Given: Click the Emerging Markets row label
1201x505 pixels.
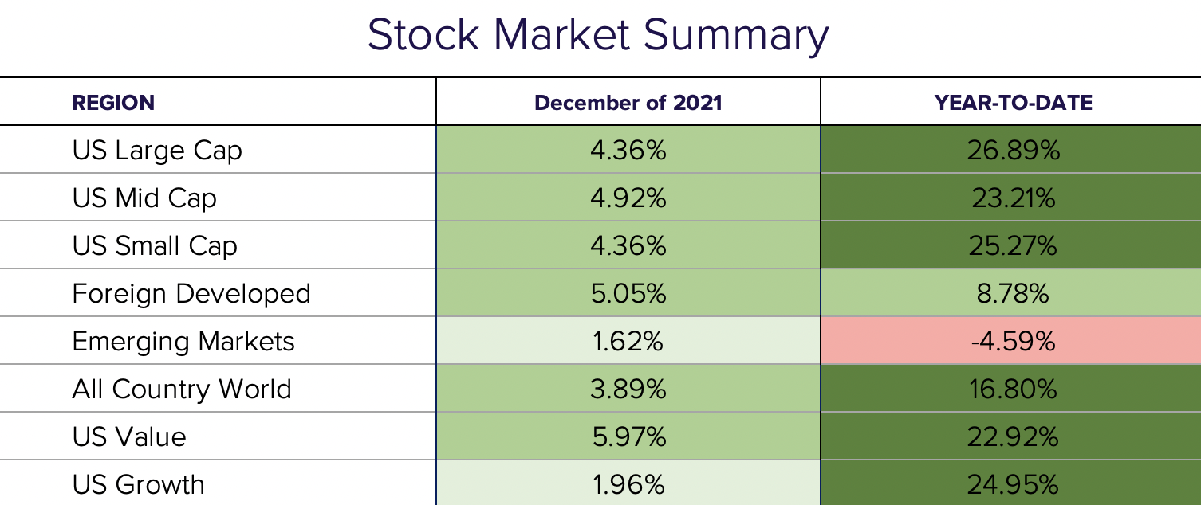Looking at the screenshot, I should click(x=183, y=342).
